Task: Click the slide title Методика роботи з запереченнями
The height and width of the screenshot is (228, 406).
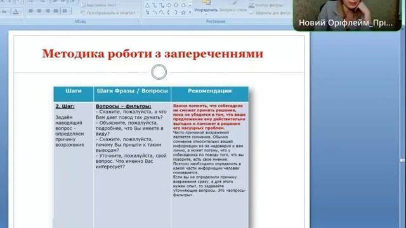Action: tap(153, 54)
